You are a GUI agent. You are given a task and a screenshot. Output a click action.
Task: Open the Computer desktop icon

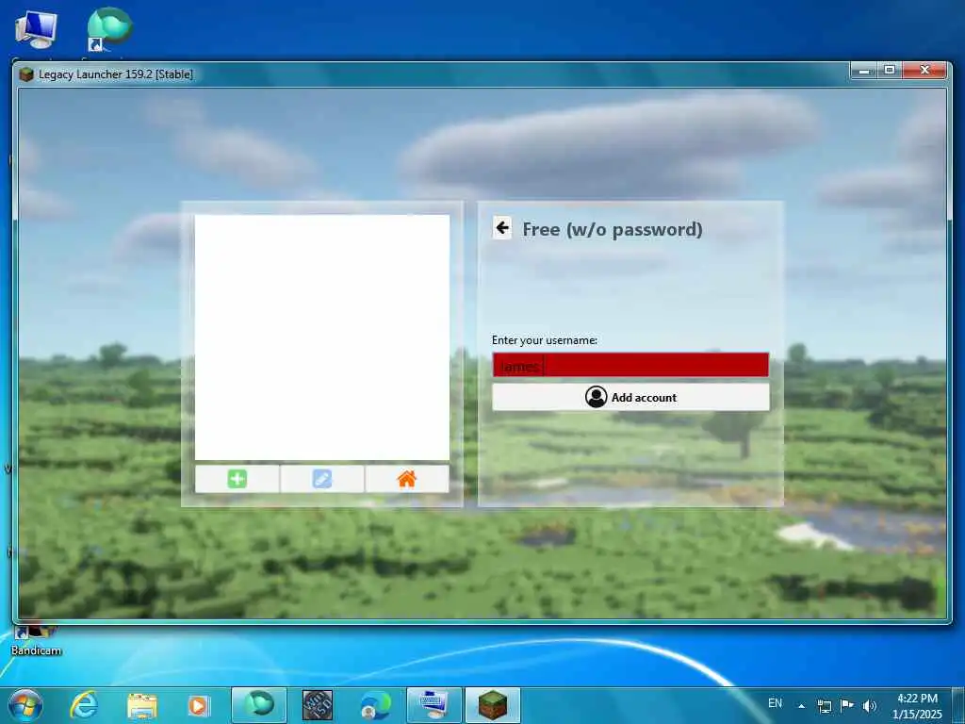pyautogui.click(x=36, y=29)
